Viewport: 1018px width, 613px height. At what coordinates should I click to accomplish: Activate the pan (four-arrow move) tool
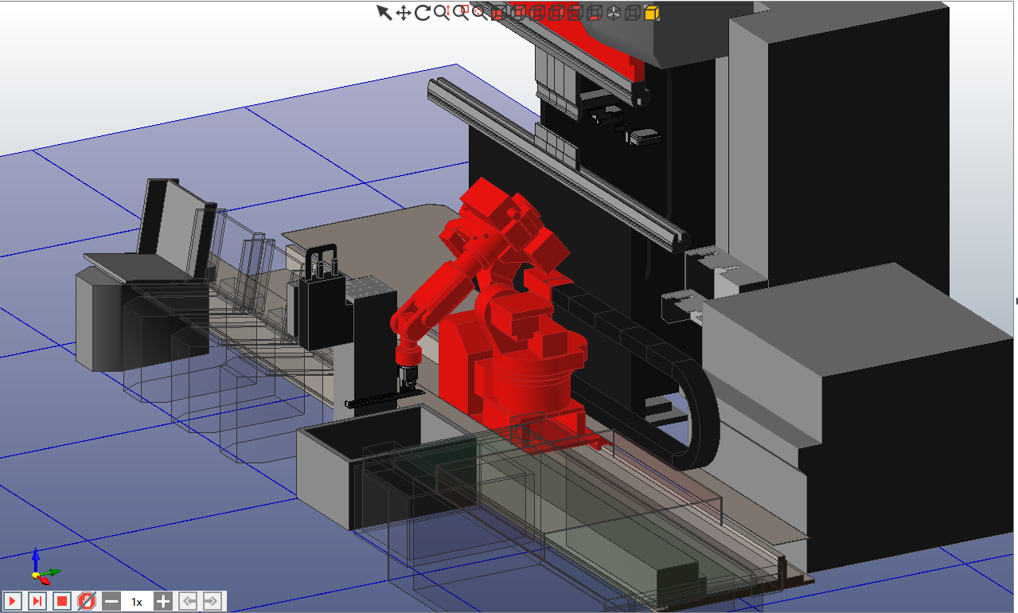[x=403, y=12]
